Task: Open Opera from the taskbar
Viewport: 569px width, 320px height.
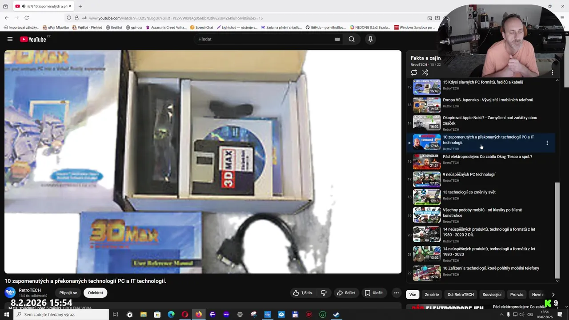Action: coord(185,315)
